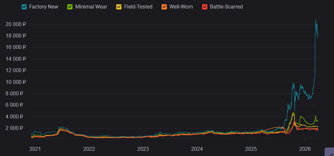Screen dimensions: 334x156
Task: Click the Battle-Scarred legend text
Action: 226,7
